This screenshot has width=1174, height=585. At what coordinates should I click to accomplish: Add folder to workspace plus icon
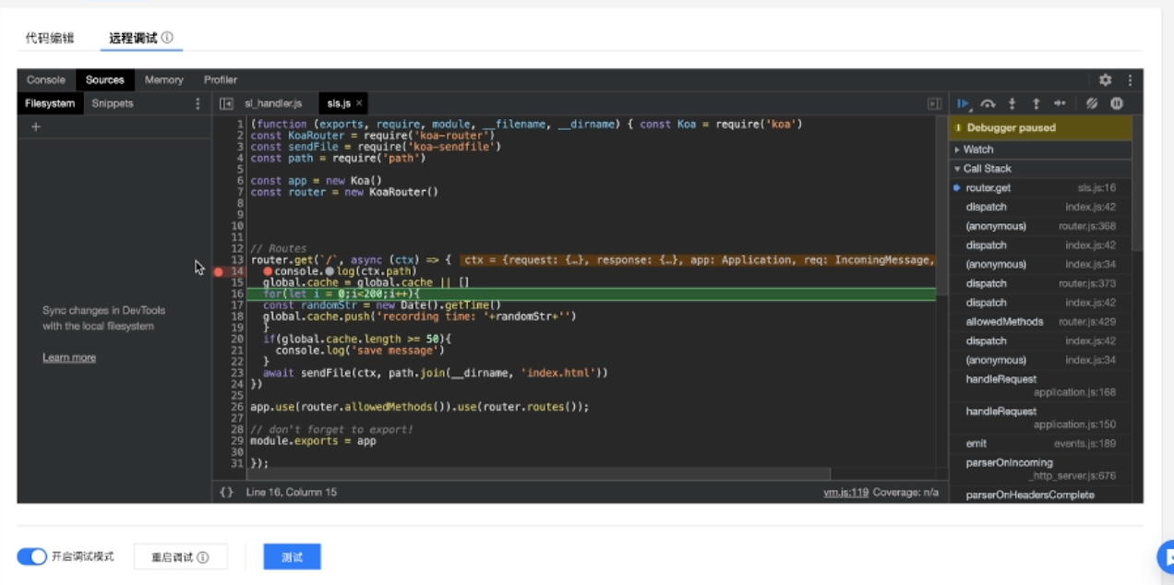36,126
